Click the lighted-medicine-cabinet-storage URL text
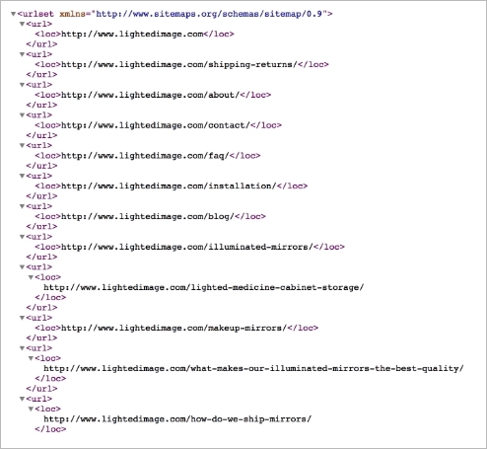 point(204,287)
